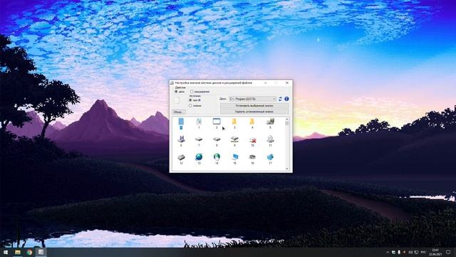Choose the disk radio button under action
The height and width of the screenshot is (257, 456).
(176, 91)
